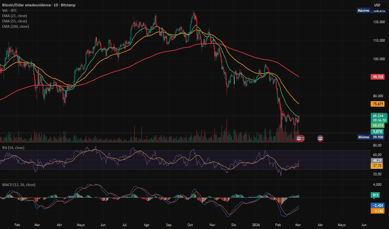The image size is (389, 229).
Task: Click the green 69.214 current price label
Action: click(x=378, y=116)
